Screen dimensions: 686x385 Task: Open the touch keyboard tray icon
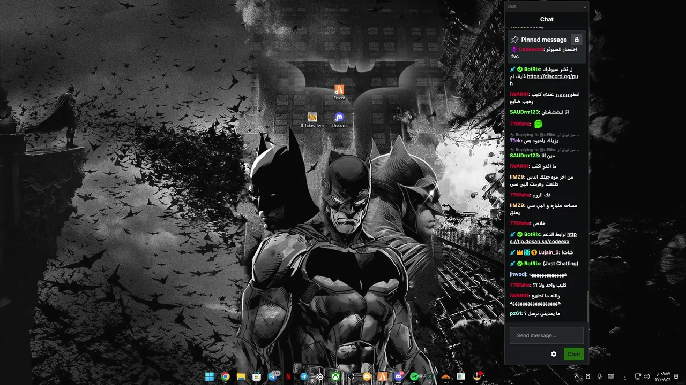(x=611, y=376)
